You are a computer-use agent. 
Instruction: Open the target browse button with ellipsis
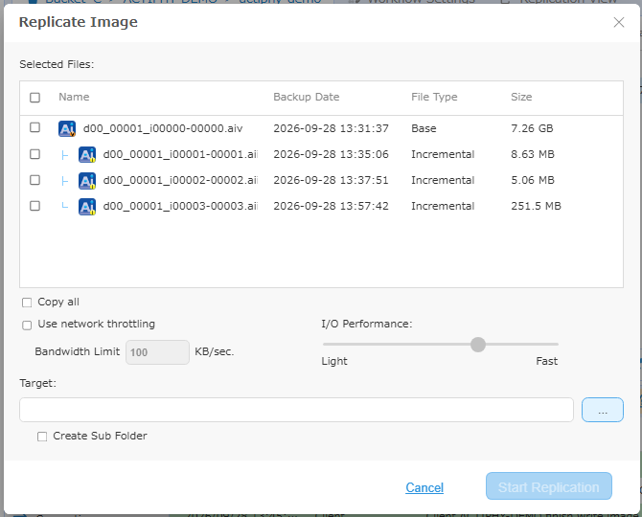[603, 410]
